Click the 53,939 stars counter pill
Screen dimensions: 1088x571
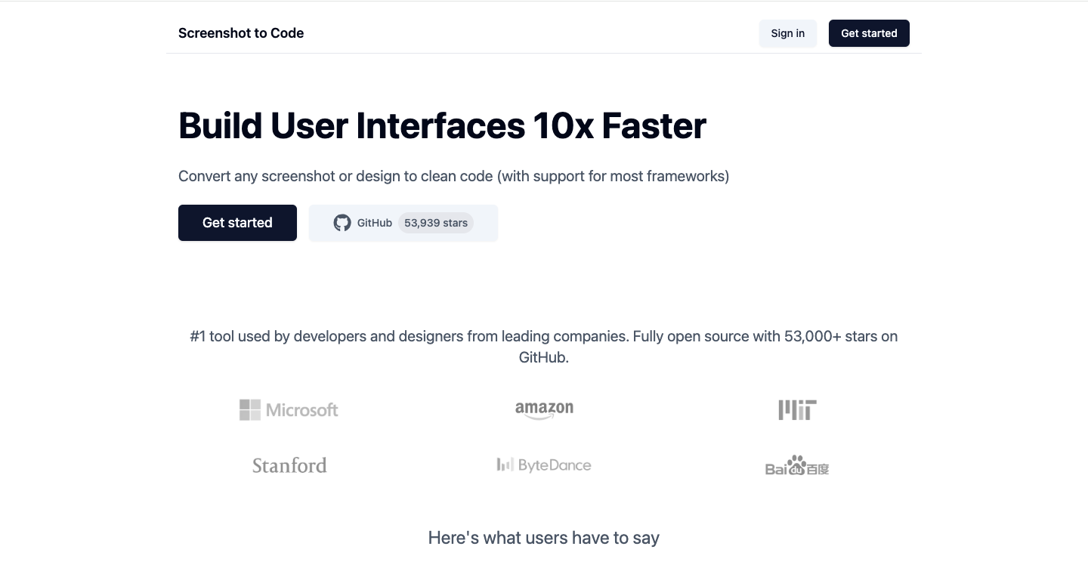click(435, 223)
